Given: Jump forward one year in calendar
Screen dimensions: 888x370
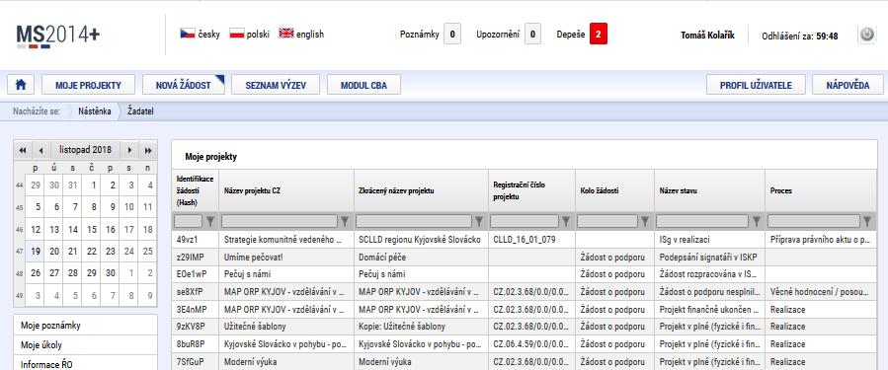Looking at the screenshot, I should (x=148, y=150).
